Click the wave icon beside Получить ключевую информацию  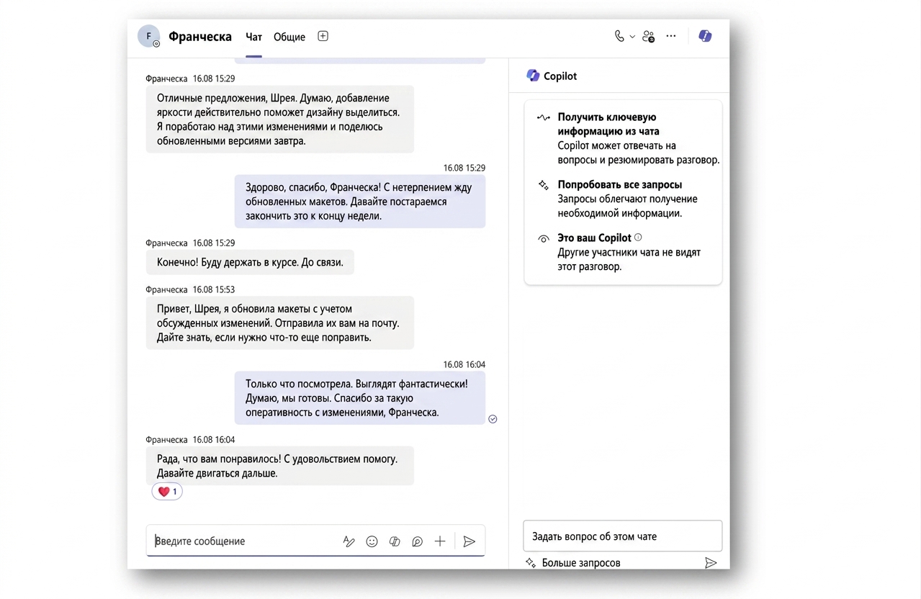(544, 117)
